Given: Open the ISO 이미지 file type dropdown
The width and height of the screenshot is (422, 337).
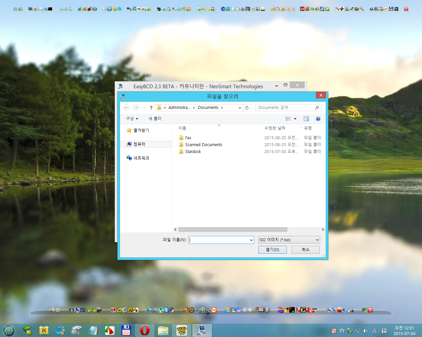Looking at the screenshot, I should (x=289, y=240).
